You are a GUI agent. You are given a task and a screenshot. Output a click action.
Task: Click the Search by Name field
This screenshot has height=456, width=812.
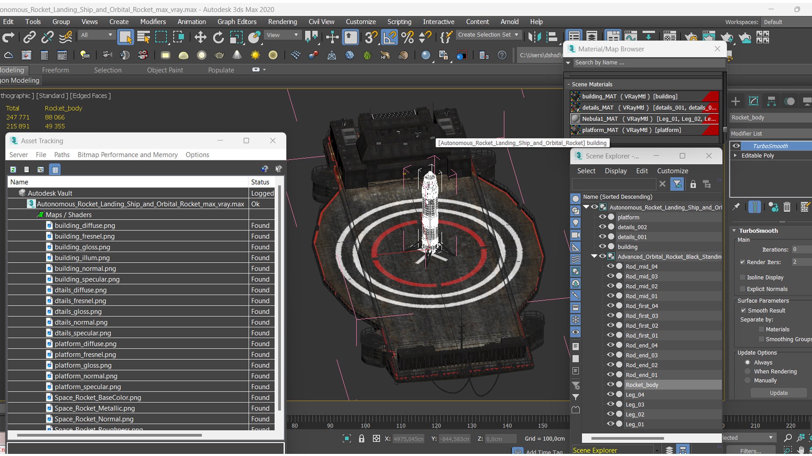pos(647,62)
